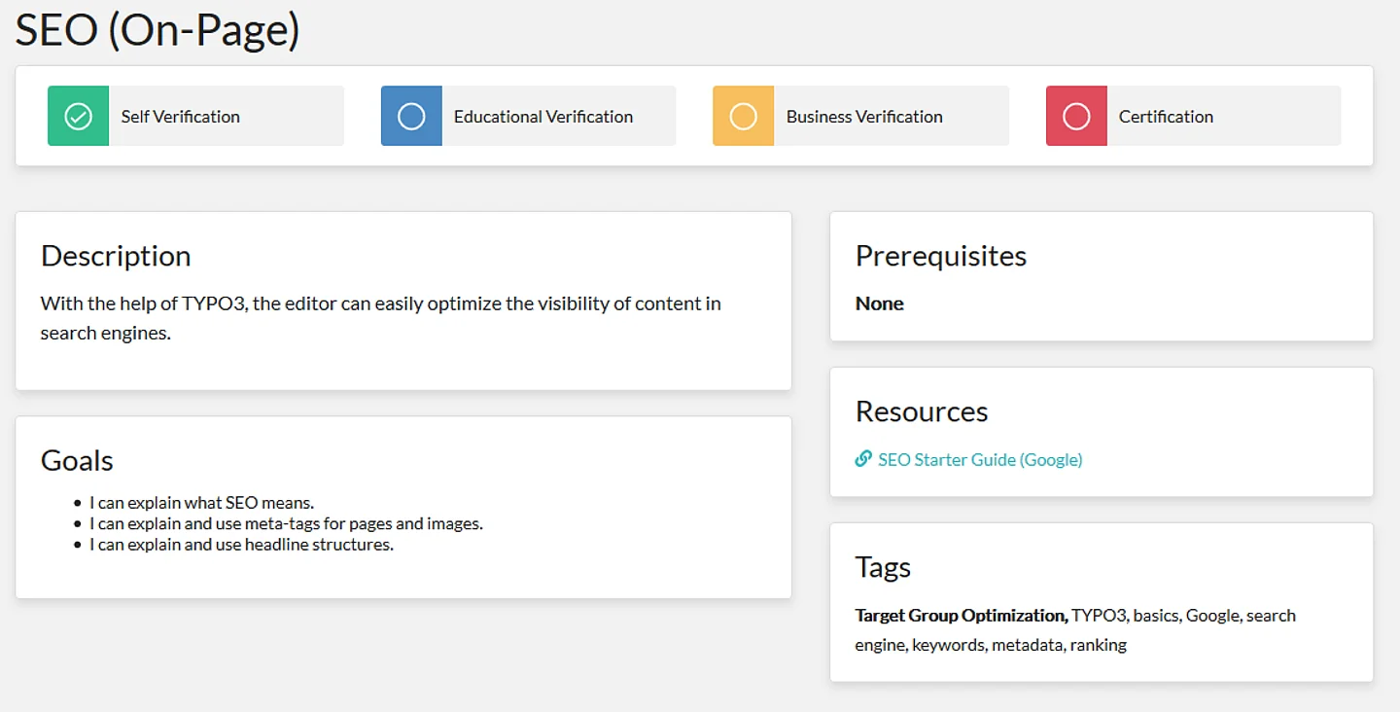Click the goal about what SEO means
Image resolution: width=1400 pixels, height=712 pixels.
coord(201,503)
